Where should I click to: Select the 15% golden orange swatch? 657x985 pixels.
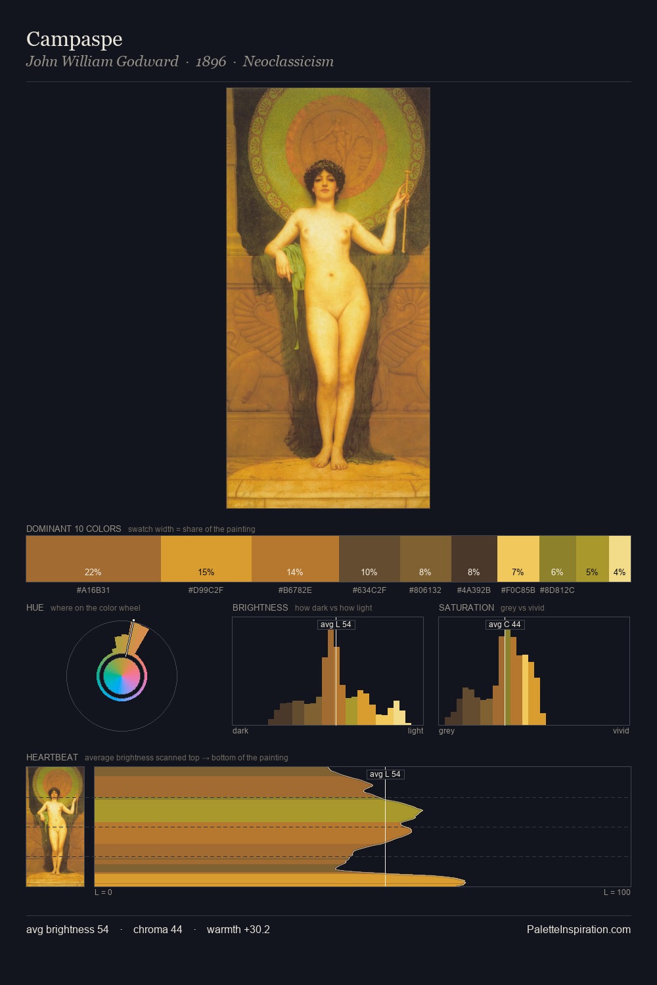[x=206, y=559]
